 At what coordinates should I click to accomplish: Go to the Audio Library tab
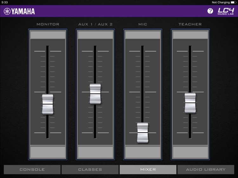tap(206, 169)
